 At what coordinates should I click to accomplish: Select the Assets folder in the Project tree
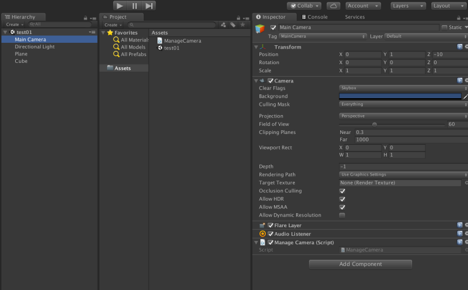pos(124,68)
